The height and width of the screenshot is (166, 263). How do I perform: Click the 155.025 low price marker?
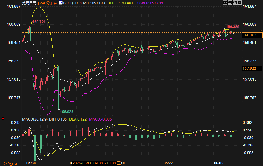pyautogui.click(x=67, y=112)
